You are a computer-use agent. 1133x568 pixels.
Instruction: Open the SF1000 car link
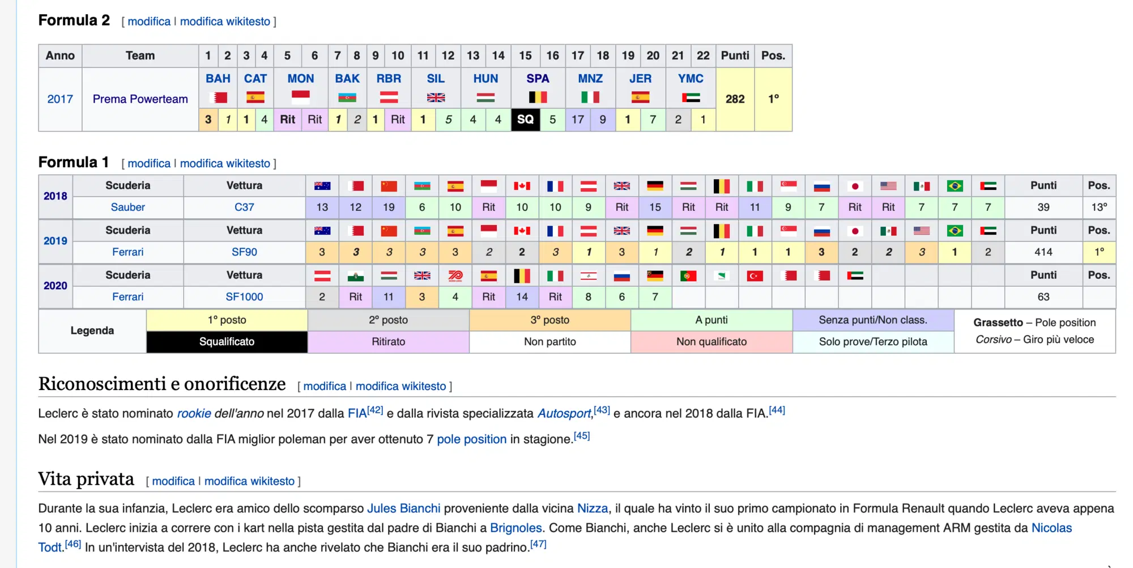click(x=244, y=297)
